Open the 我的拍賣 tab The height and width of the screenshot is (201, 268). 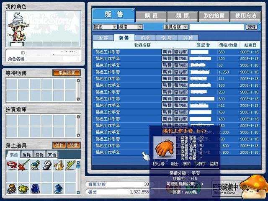(214, 16)
